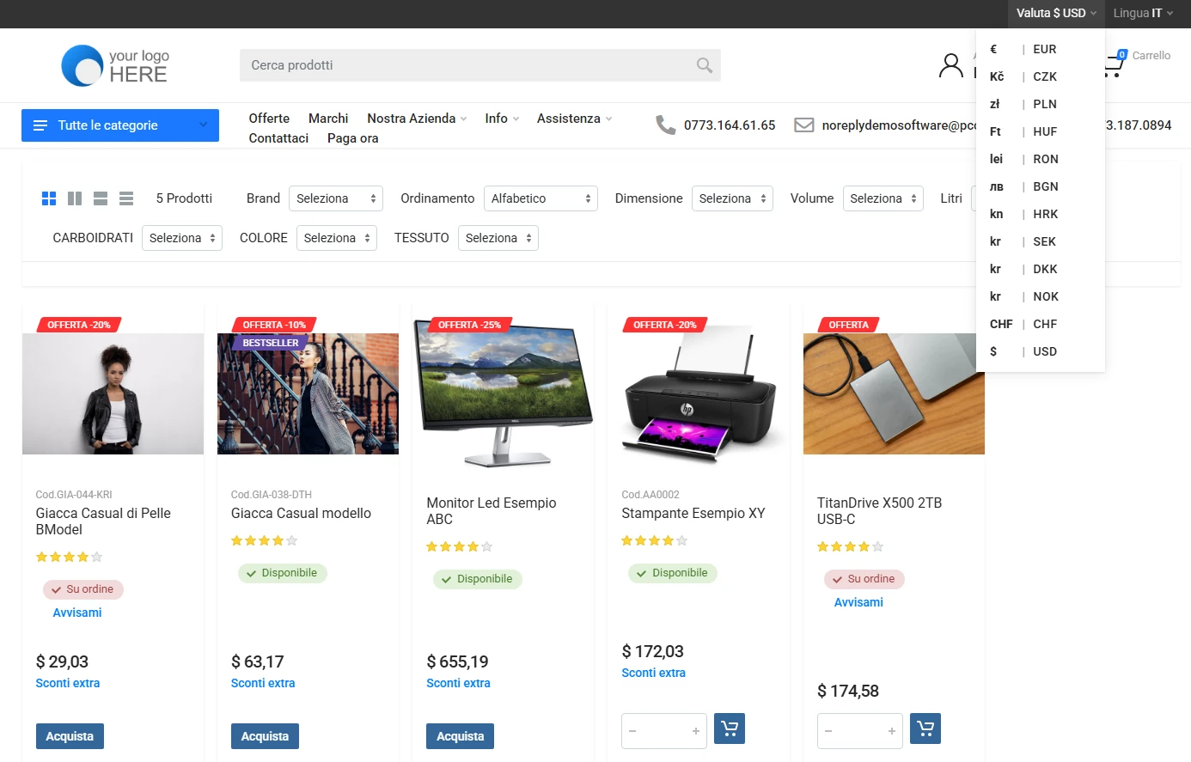1191x762 pixels.
Task: Select CHF currency
Action: coord(1041,324)
